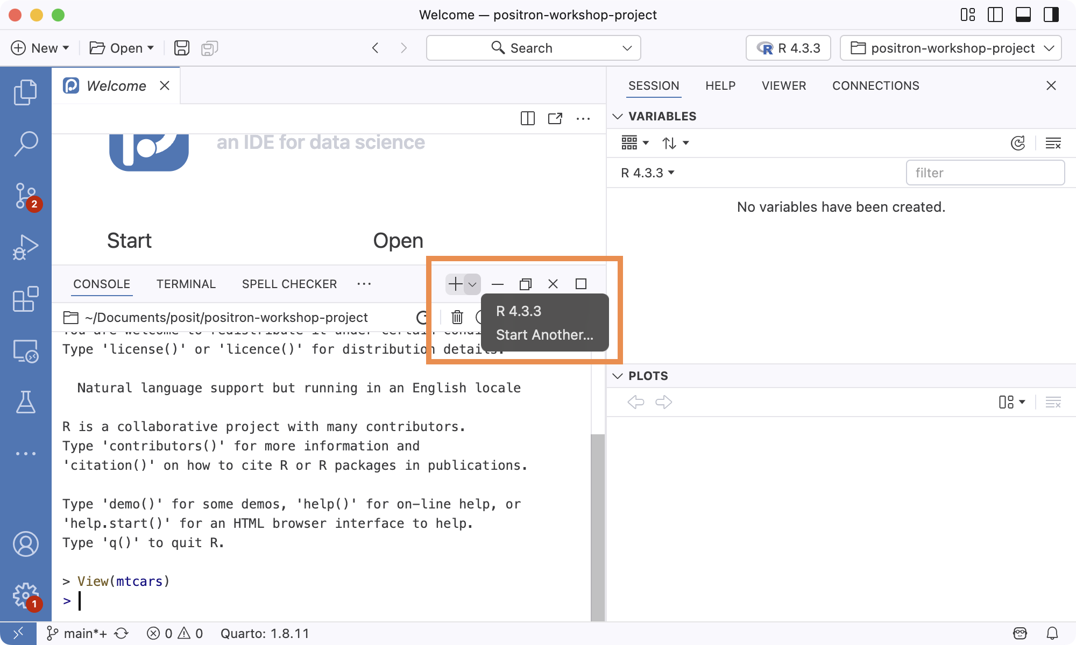Clear the console with trash icon
Image resolution: width=1076 pixels, height=645 pixels.
(x=457, y=317)
